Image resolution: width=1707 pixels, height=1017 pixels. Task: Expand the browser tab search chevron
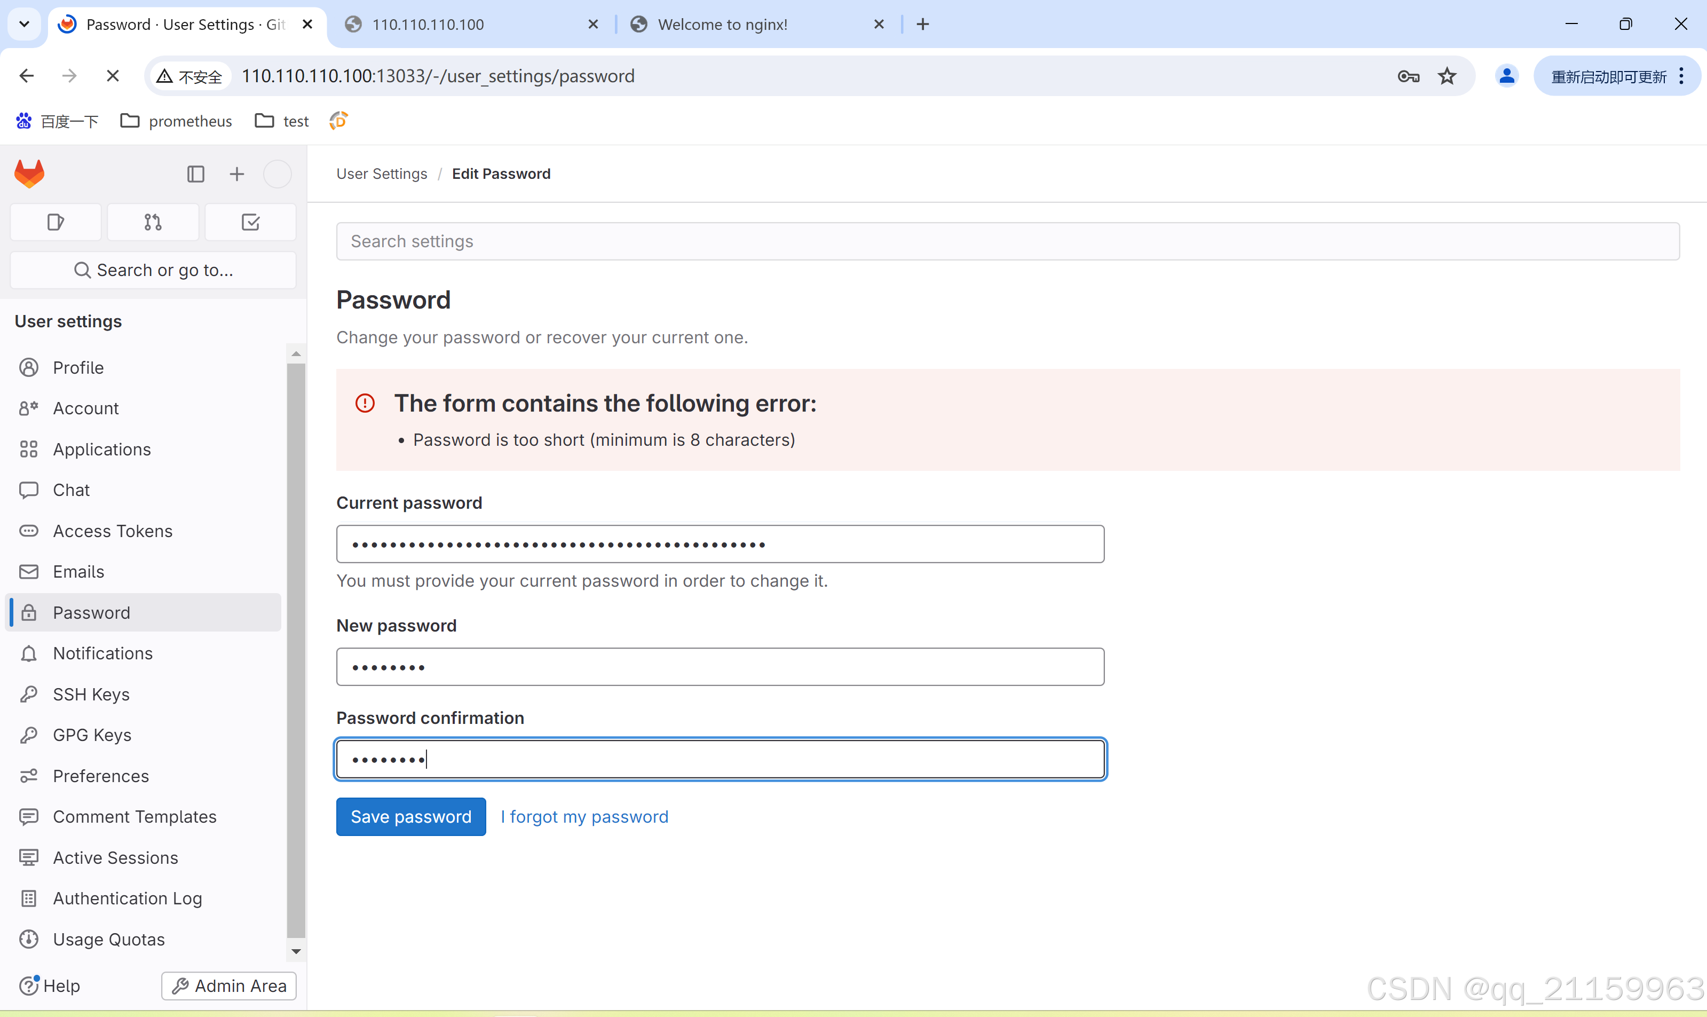[24, 24]
